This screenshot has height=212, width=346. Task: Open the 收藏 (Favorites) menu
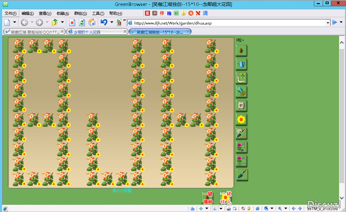(63, 13)
